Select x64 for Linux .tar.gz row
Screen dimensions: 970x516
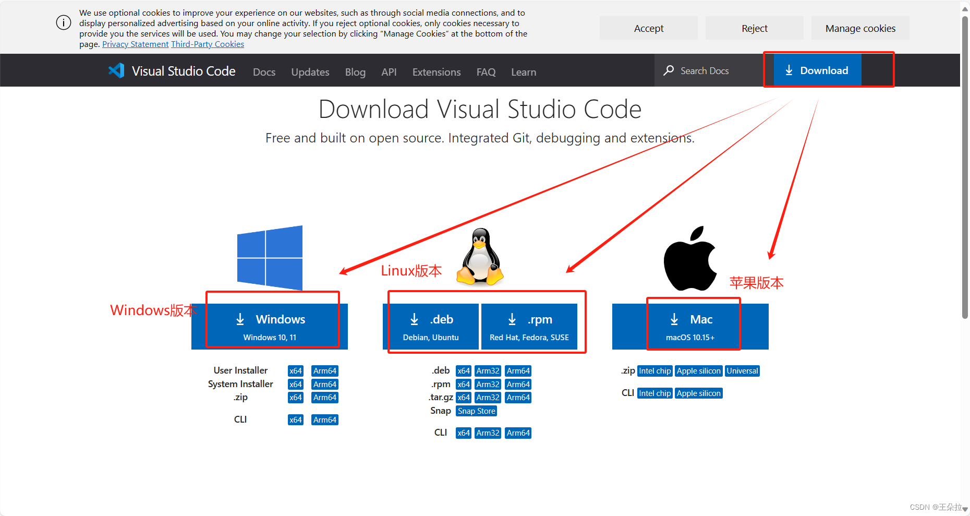tap(464, 398)
